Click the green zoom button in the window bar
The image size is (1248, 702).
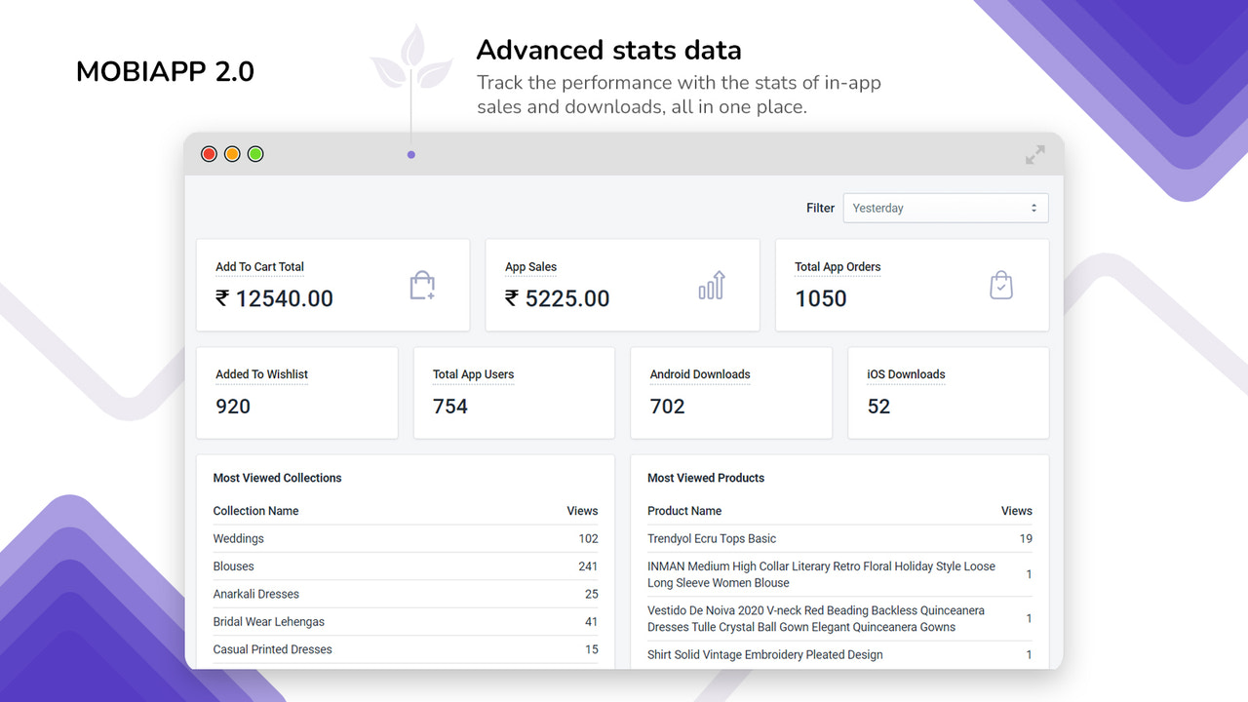pyautogui.click(x=255, y=153)
